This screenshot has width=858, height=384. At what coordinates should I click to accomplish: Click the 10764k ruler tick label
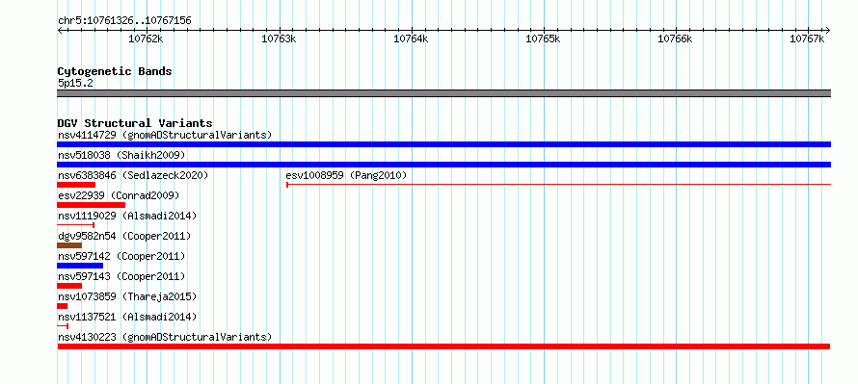tap(411, 39)
